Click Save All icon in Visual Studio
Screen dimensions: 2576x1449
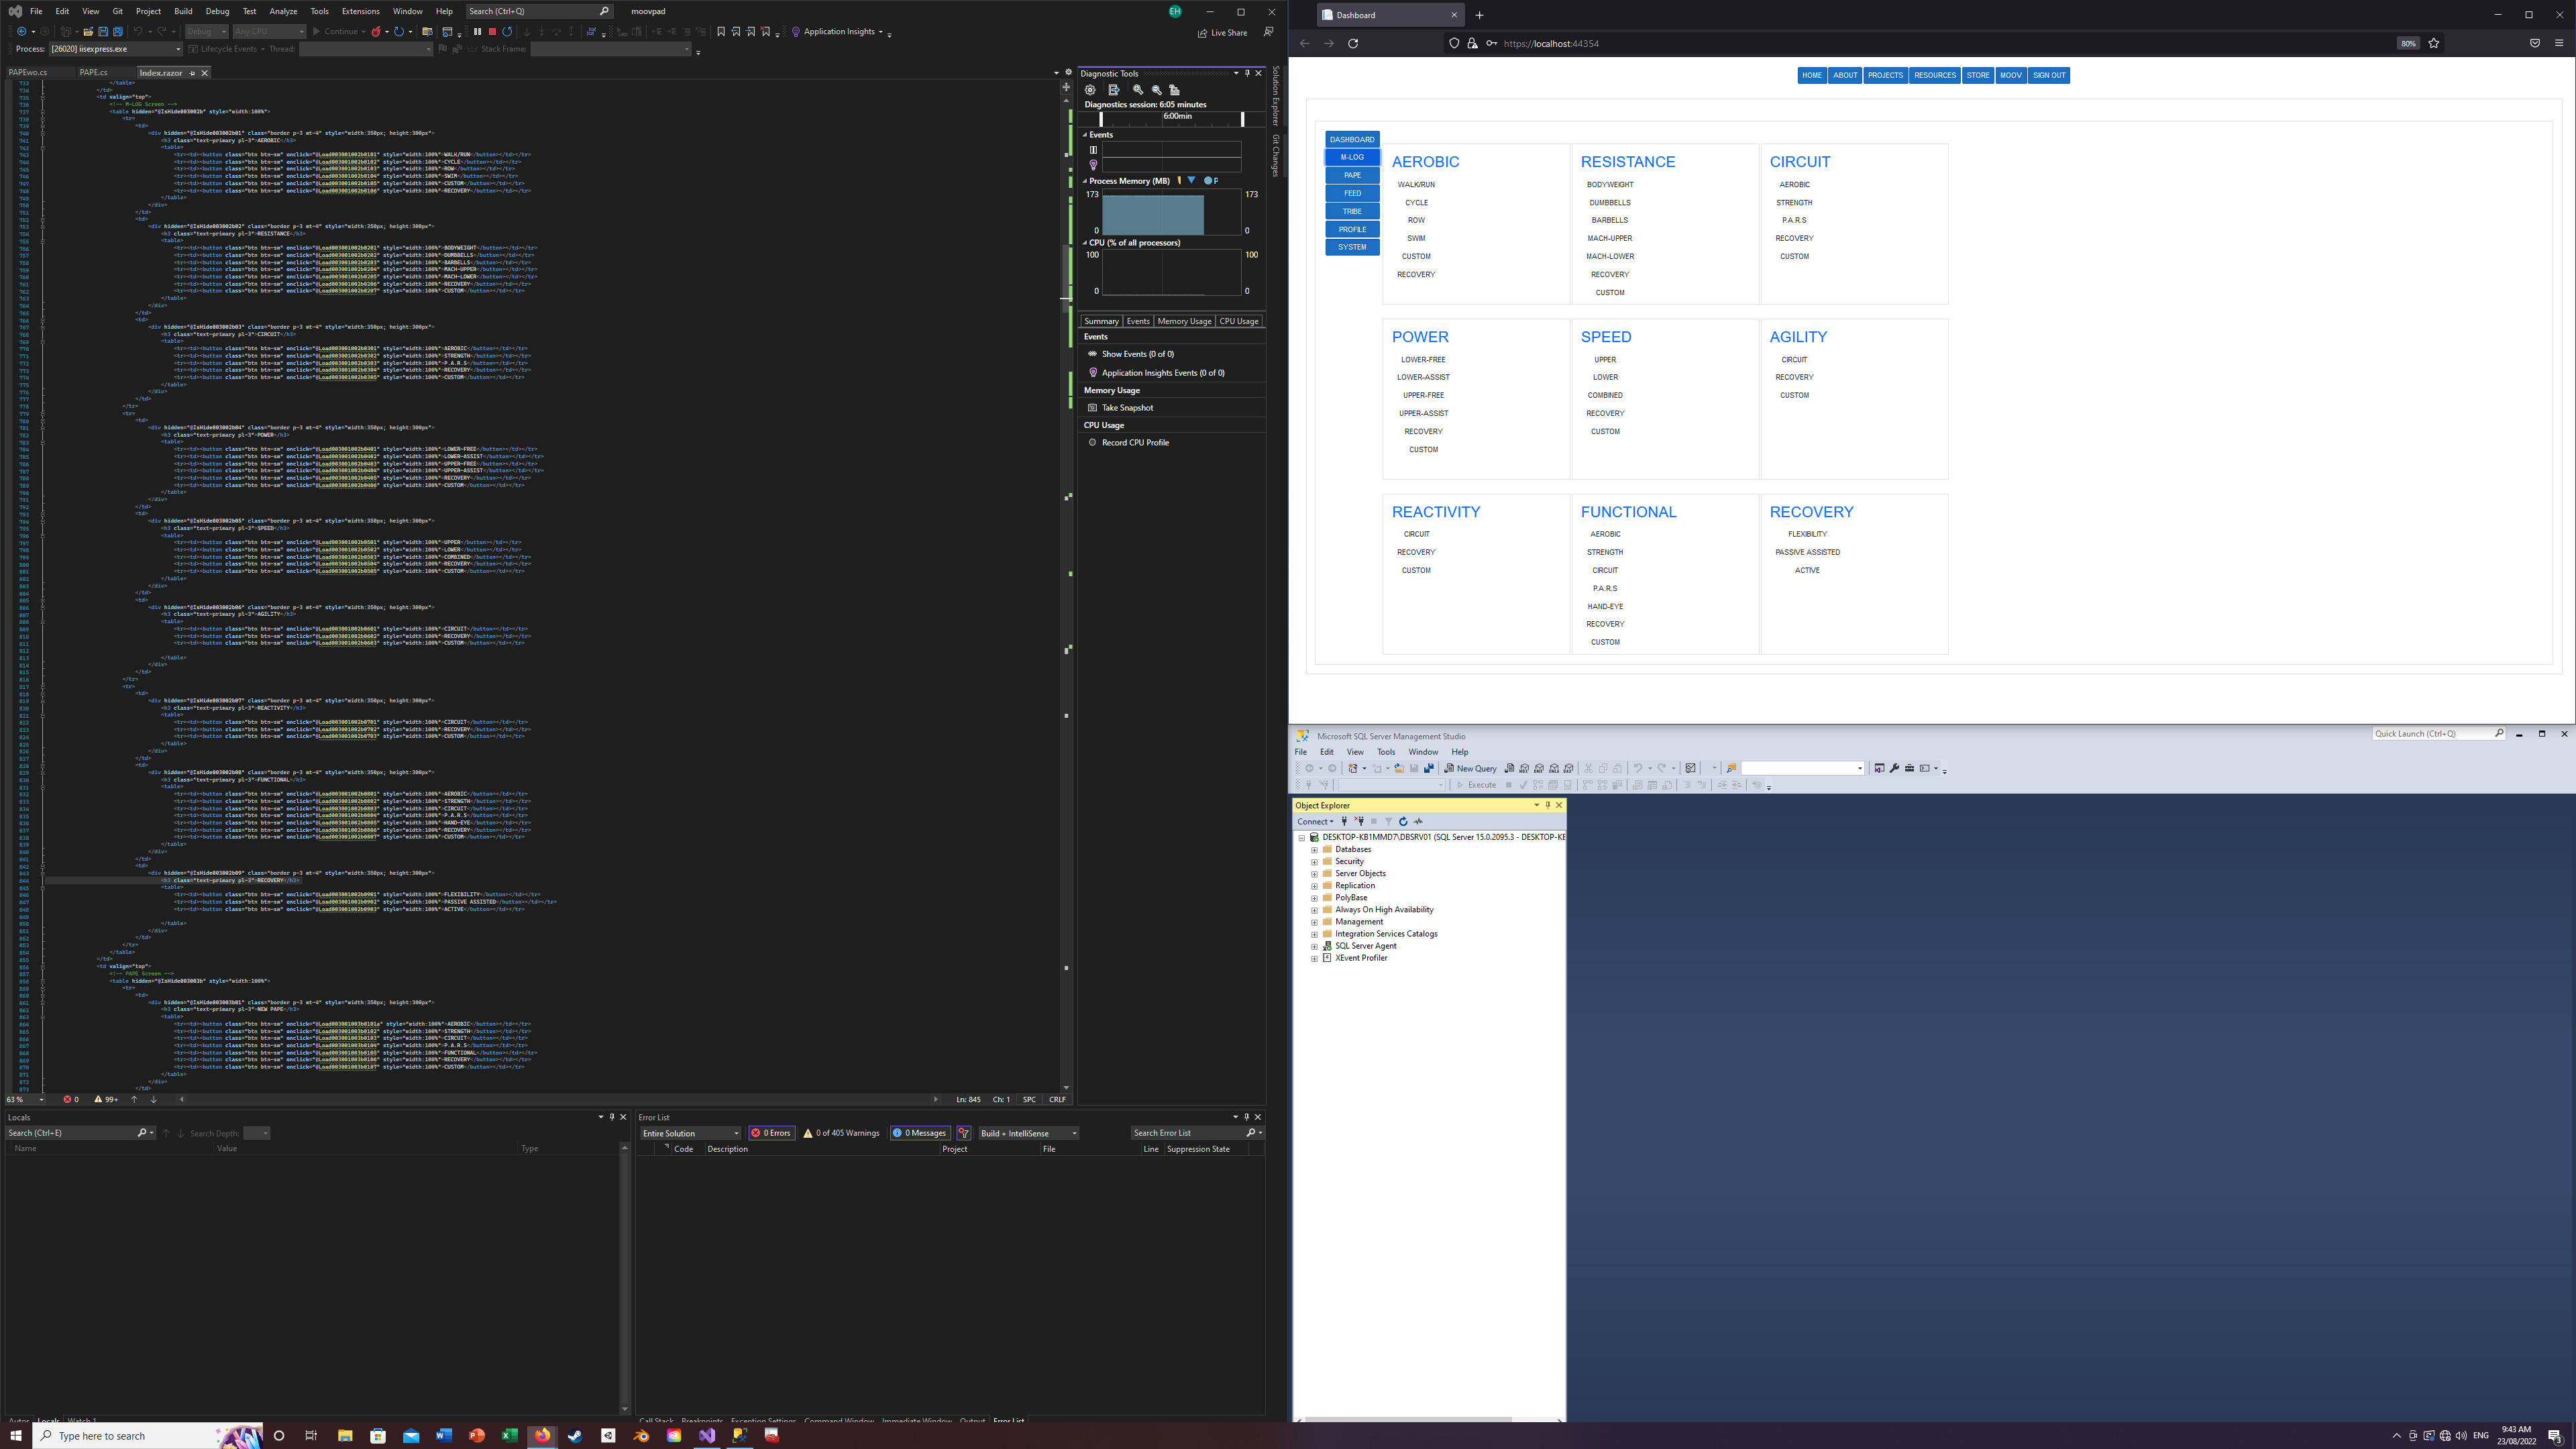[117, 32]
